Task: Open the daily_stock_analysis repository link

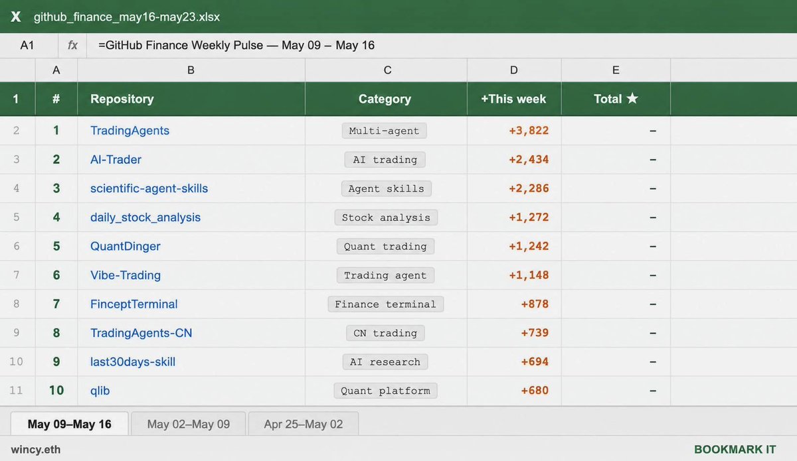Action: pyautogui.click(x=145, y=218)
